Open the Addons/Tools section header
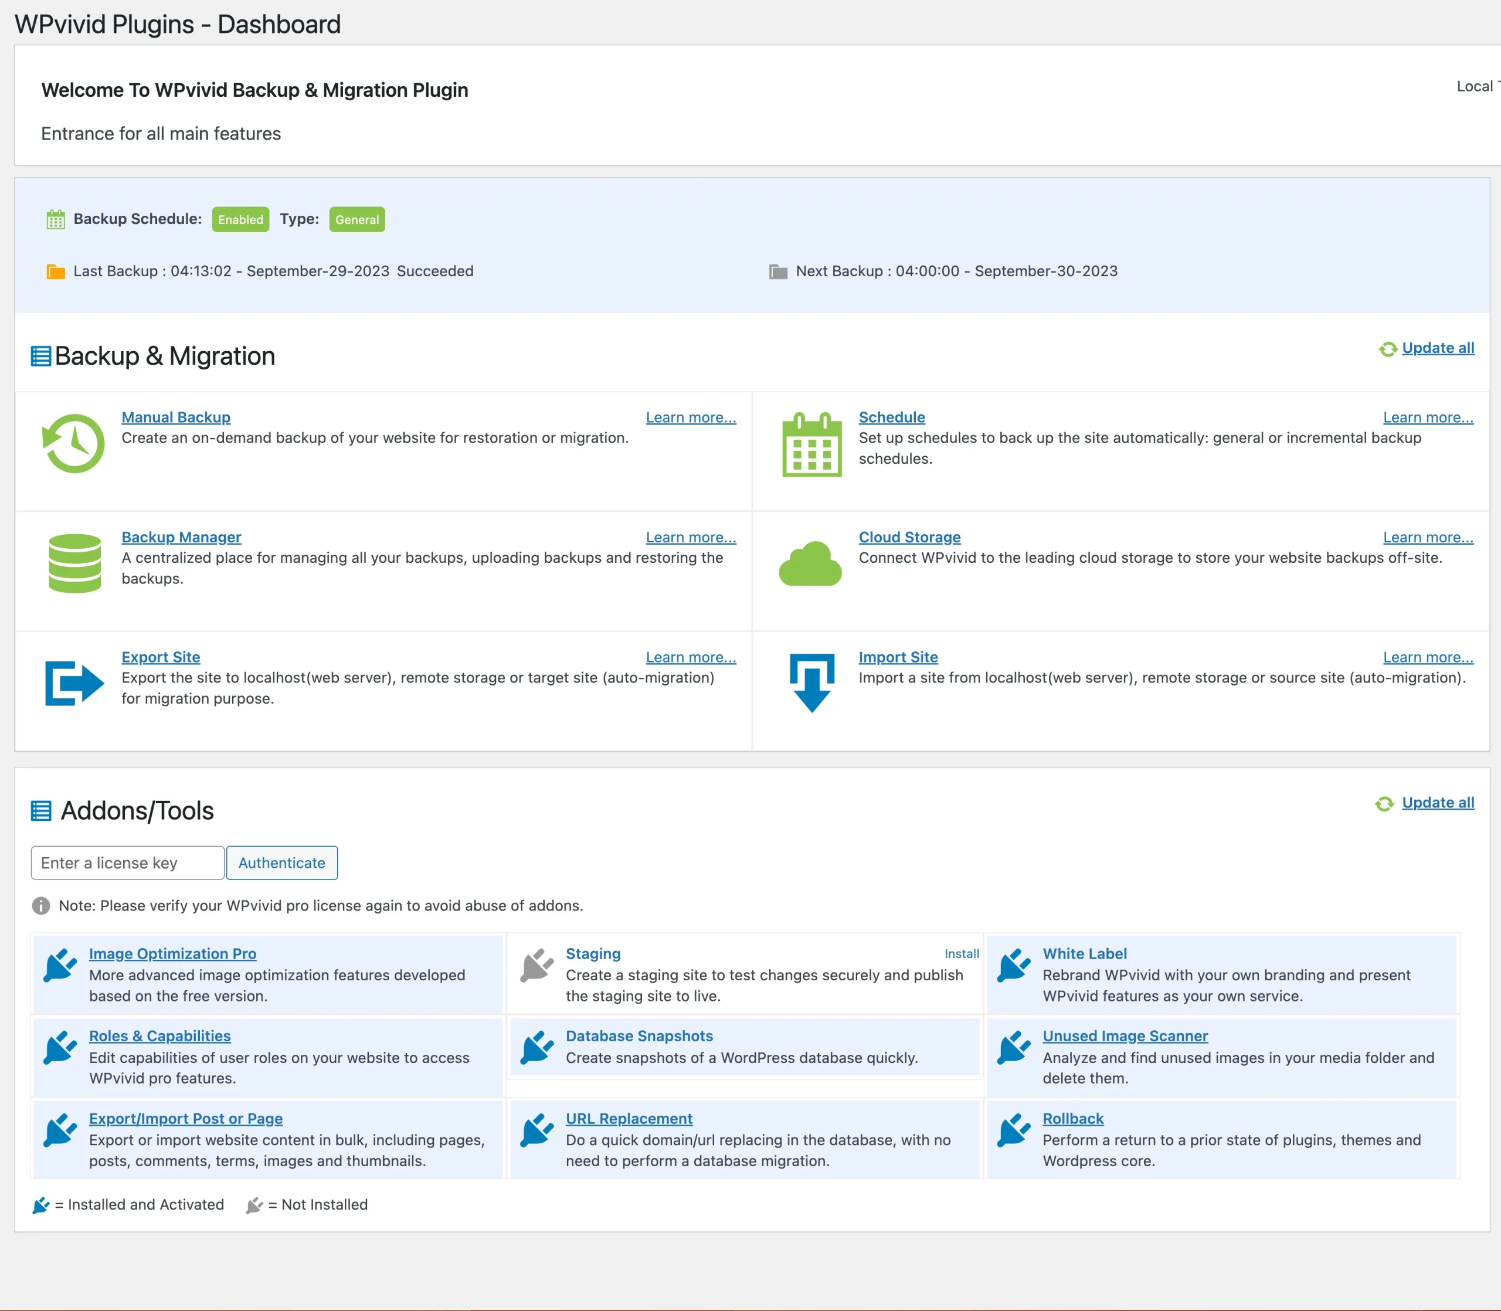The width and height of the screenshot is (1501, 1311). [136, 811]
